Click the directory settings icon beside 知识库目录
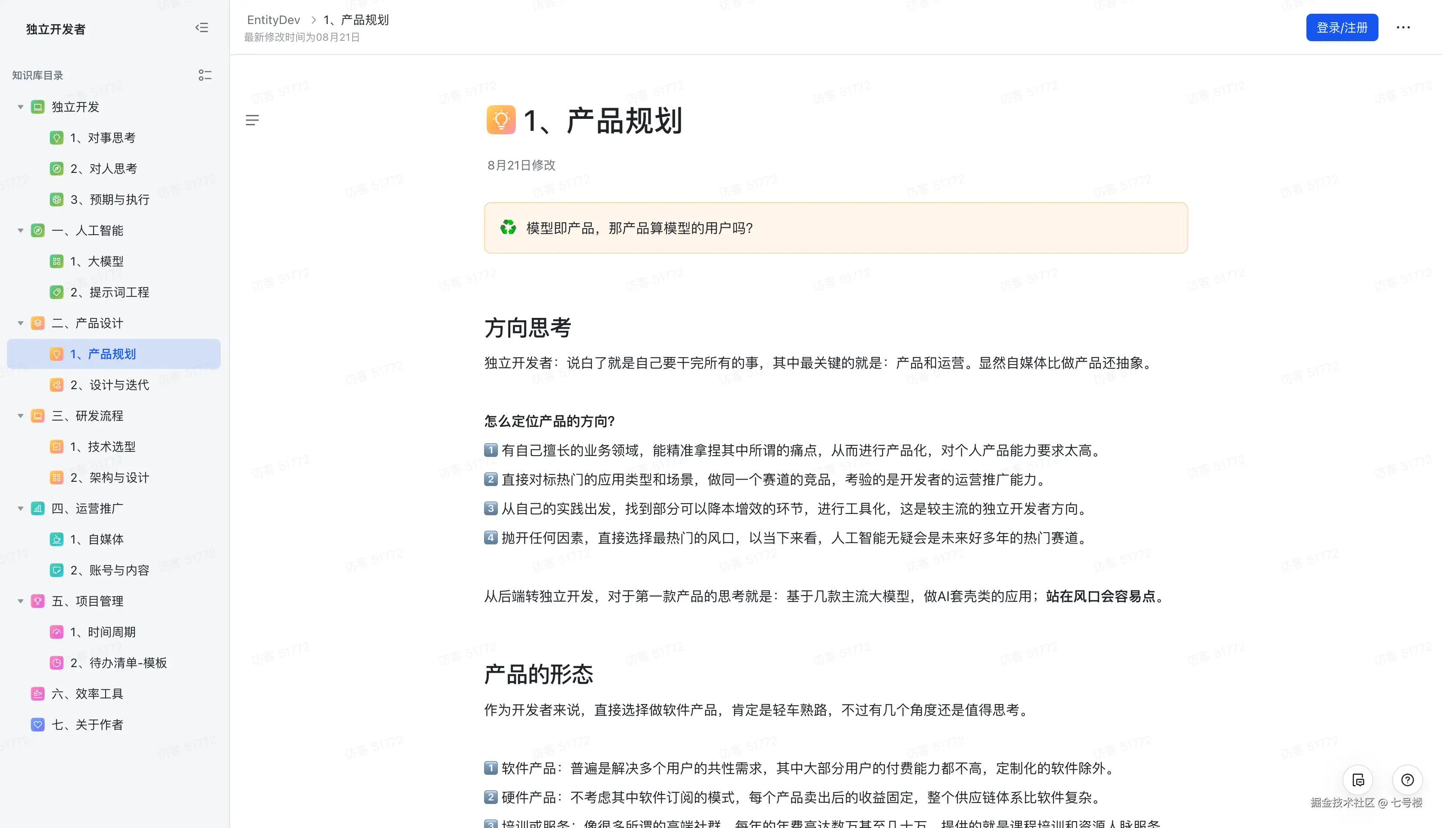1442x828 pixels. (205, 75)
